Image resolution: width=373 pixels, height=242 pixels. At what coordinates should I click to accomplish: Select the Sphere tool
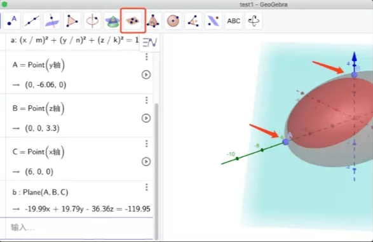[x=173, y=21]
